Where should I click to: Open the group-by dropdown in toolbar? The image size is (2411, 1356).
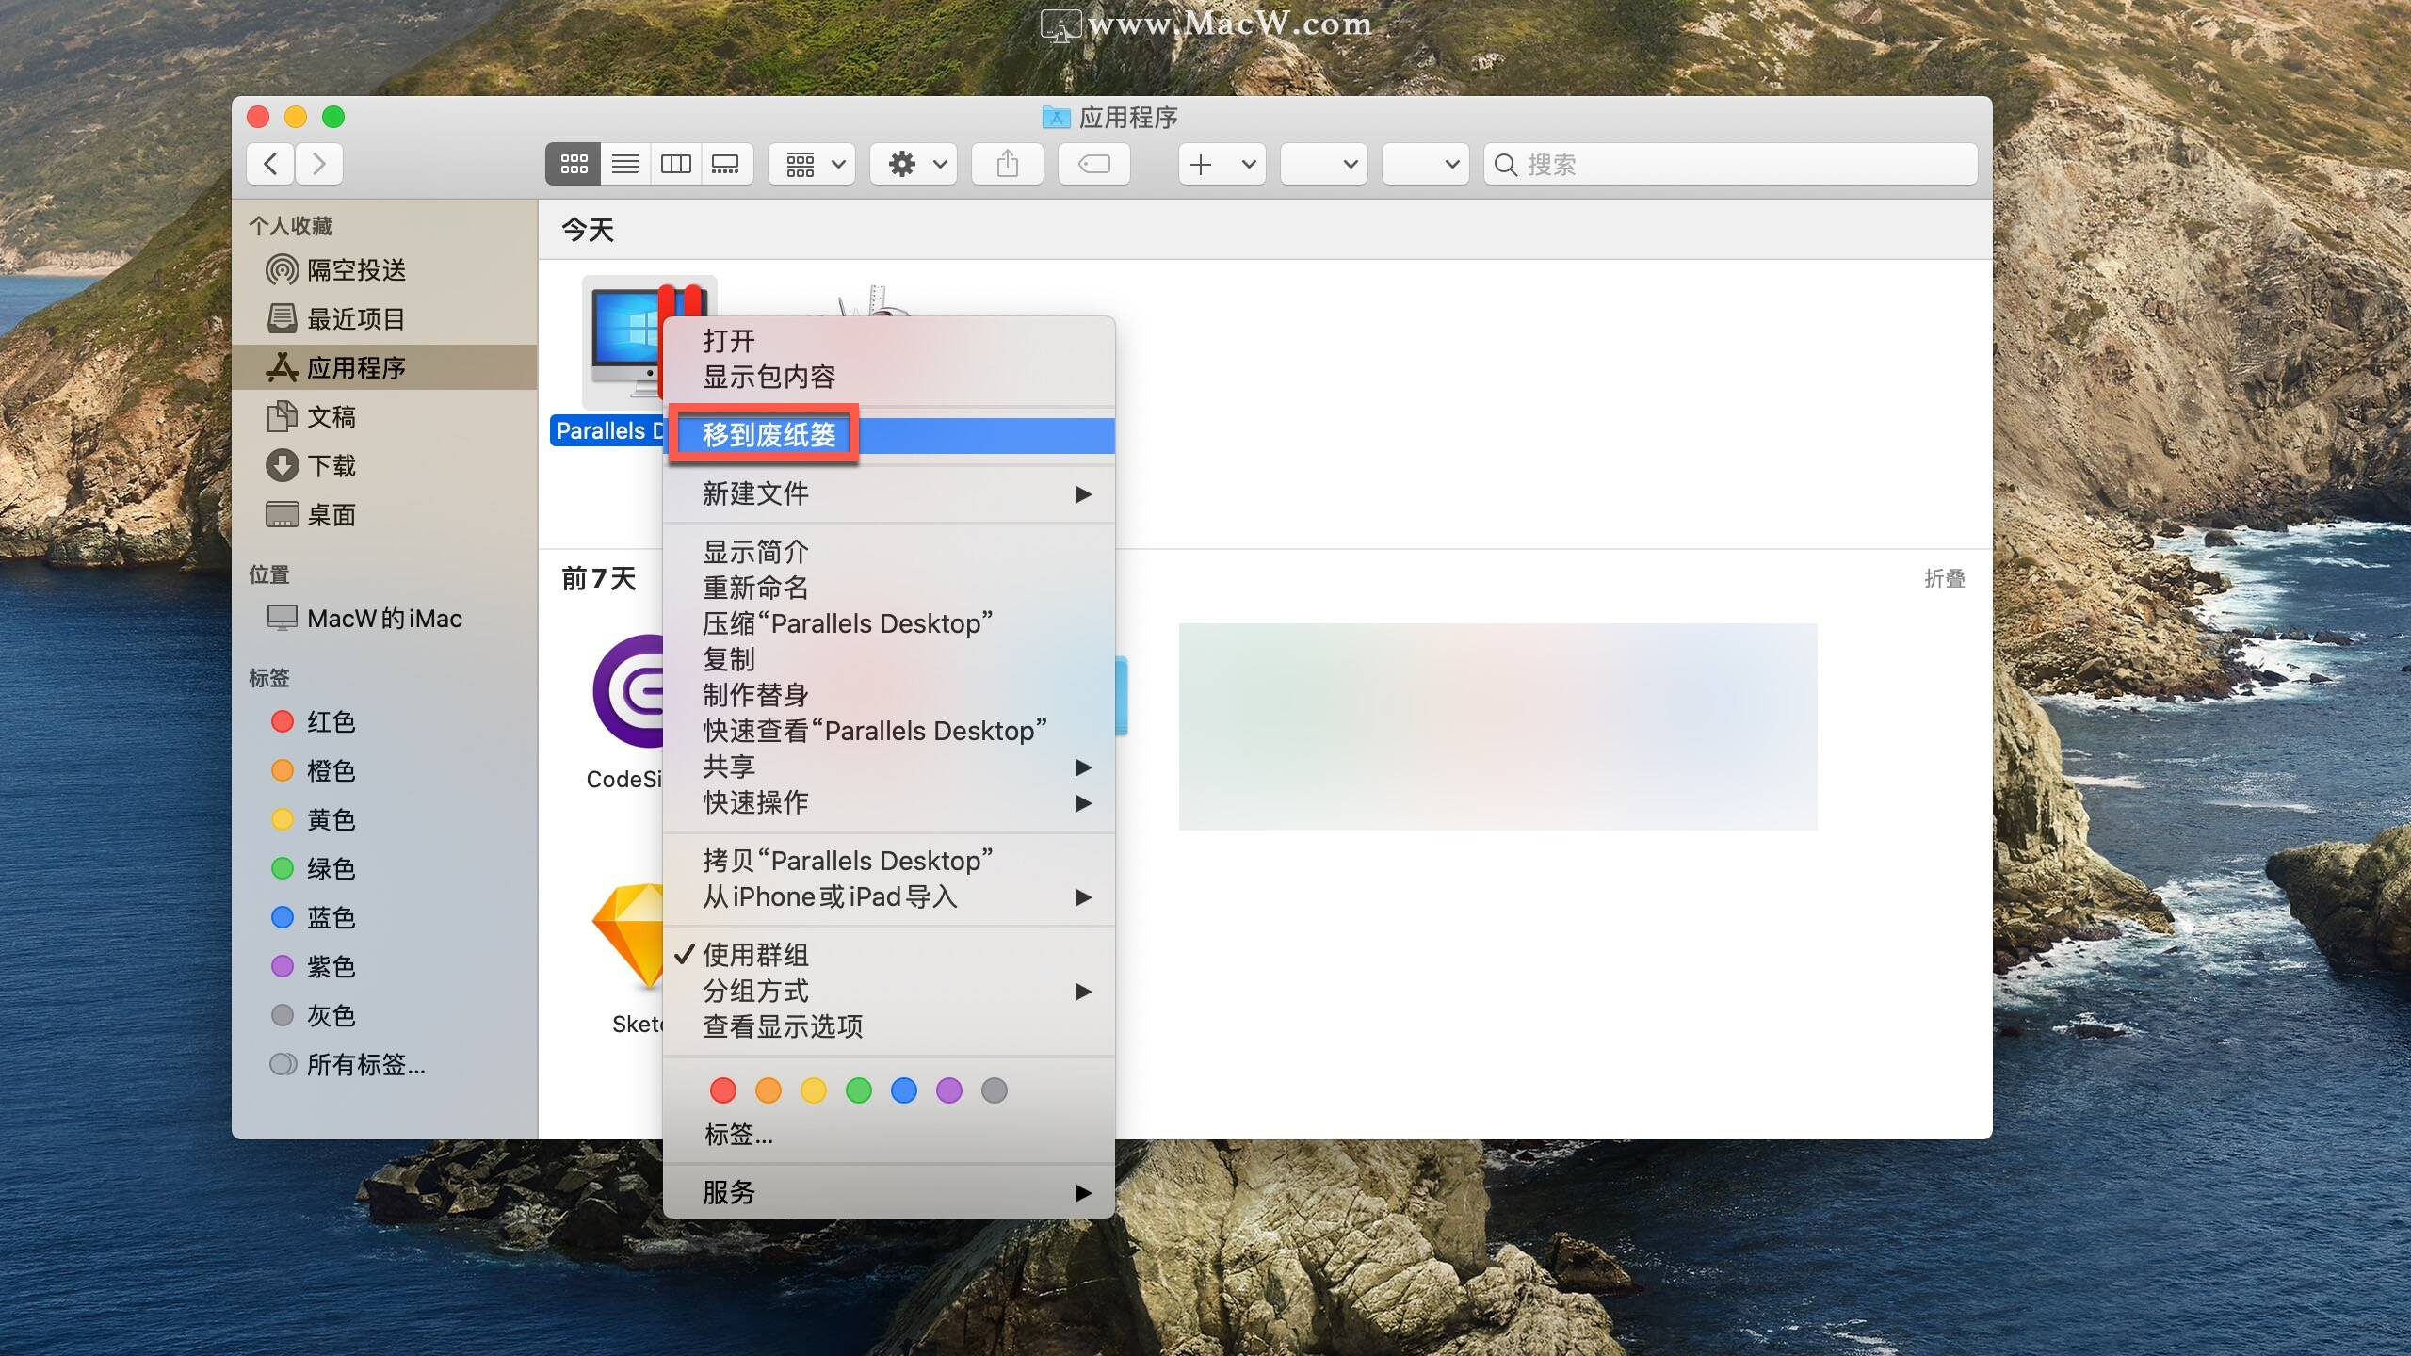pyautogui.click(x=812, y=165)
